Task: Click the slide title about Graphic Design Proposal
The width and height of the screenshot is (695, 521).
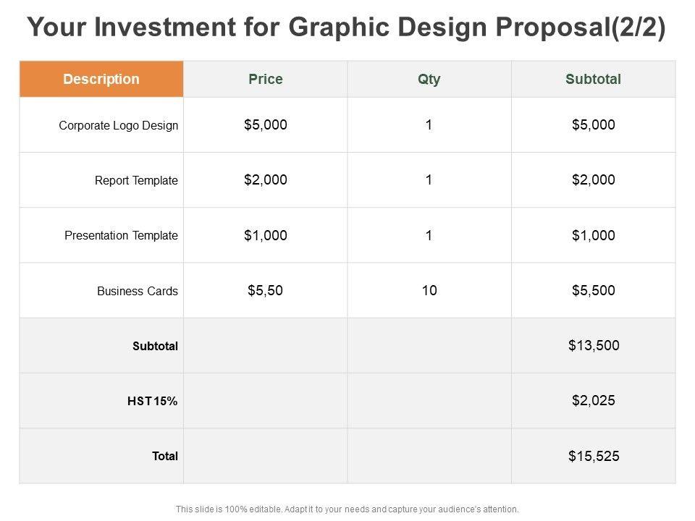Action: pyautogui.click(x=346, y=27)
